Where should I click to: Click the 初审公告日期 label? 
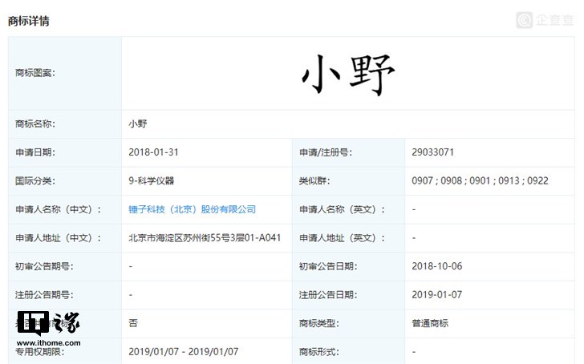click(x=328, y=266)
